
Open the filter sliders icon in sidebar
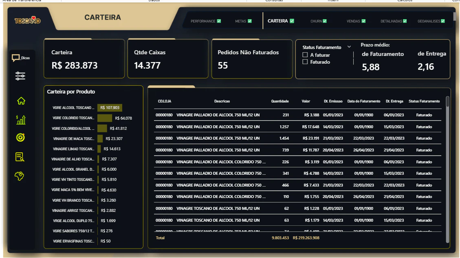tap(20, 76)
